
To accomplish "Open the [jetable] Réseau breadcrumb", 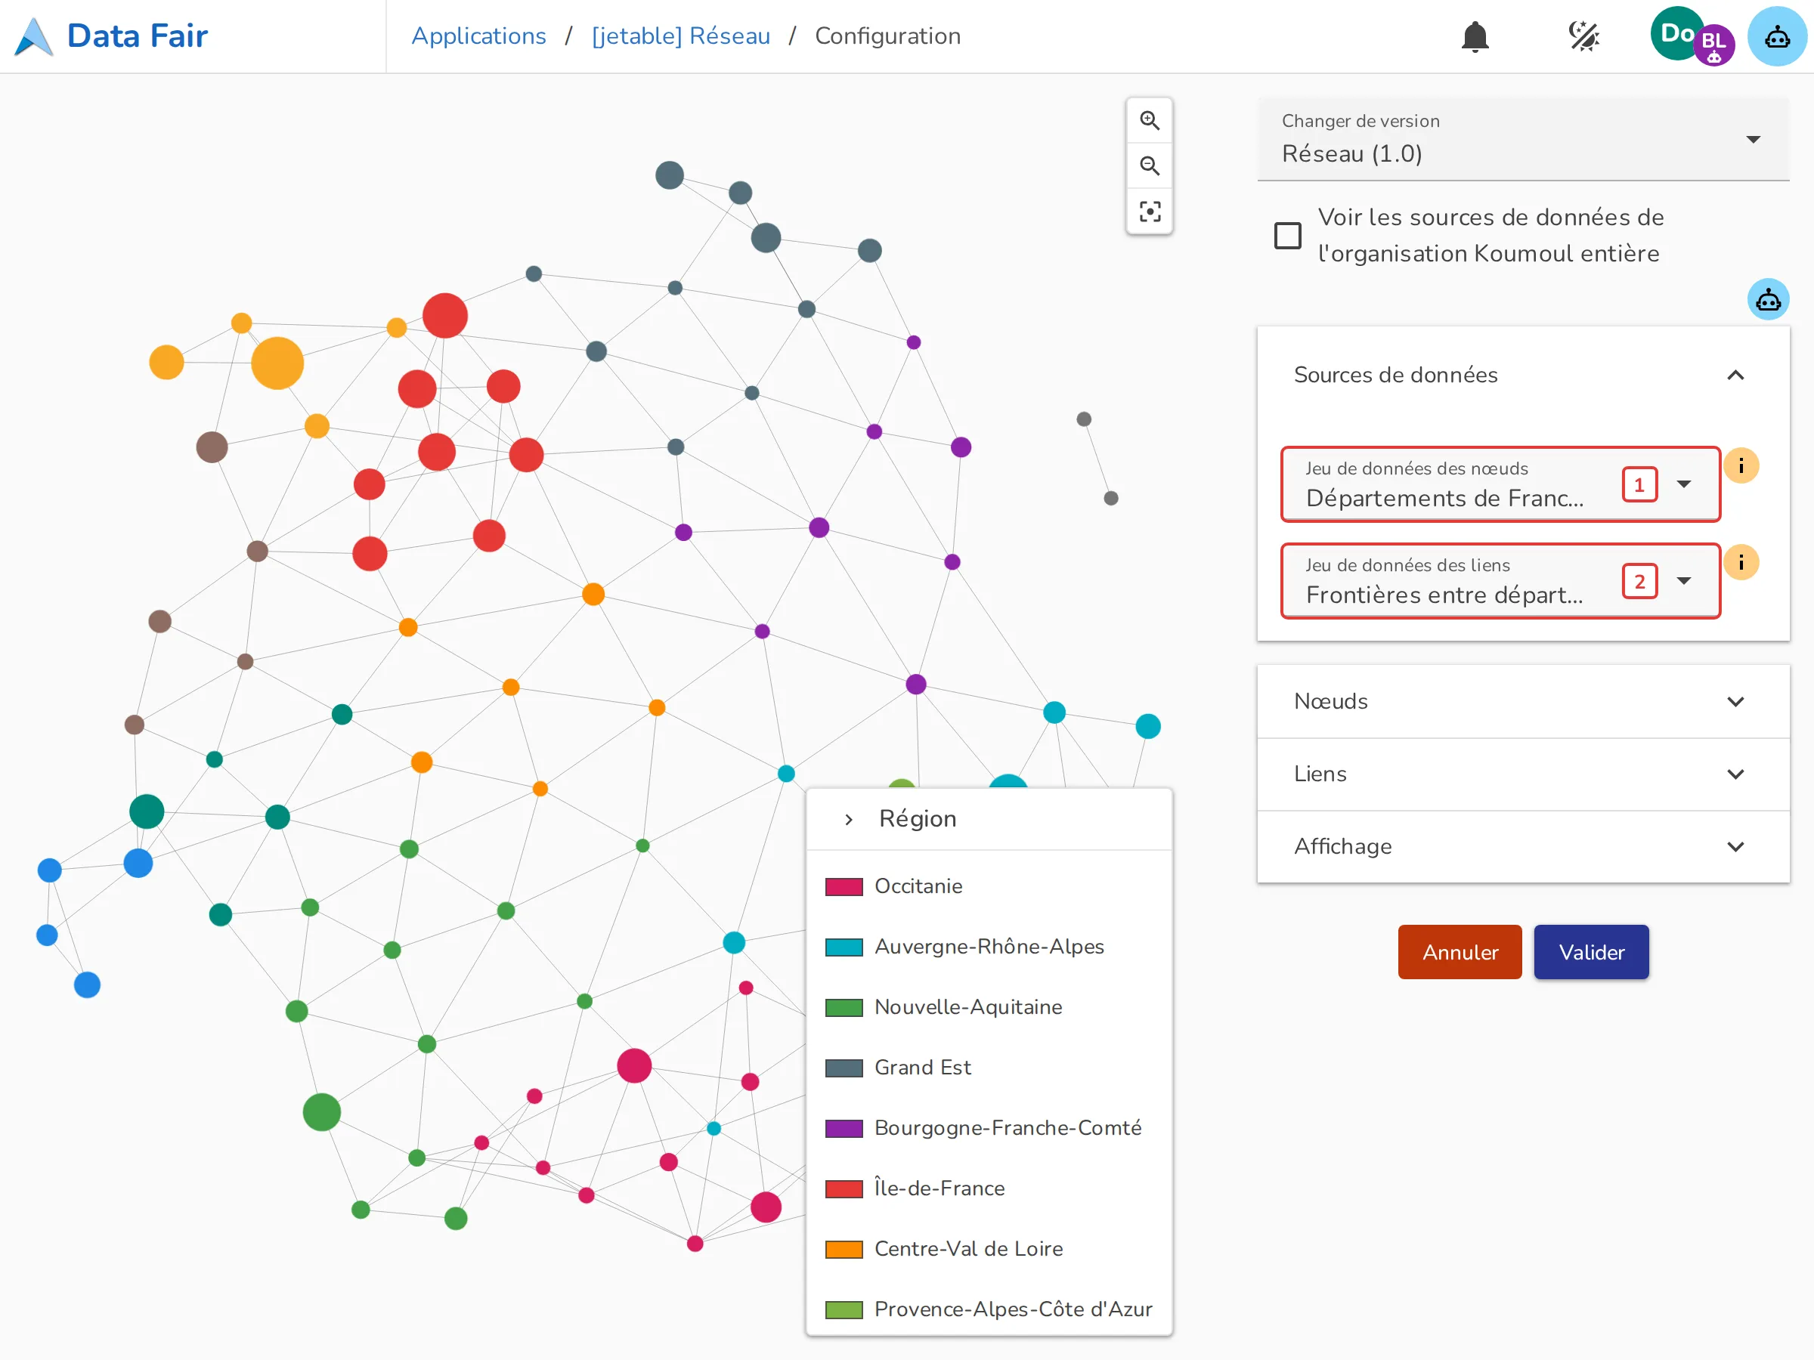I will pos(681,36).
